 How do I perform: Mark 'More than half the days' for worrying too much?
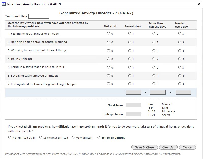pos(154,51)
